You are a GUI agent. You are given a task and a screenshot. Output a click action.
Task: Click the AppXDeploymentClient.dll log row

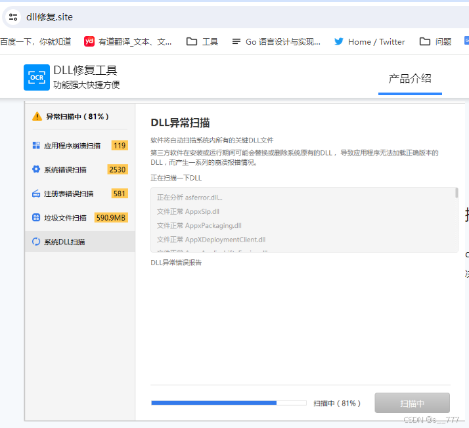tap(211, 240)
